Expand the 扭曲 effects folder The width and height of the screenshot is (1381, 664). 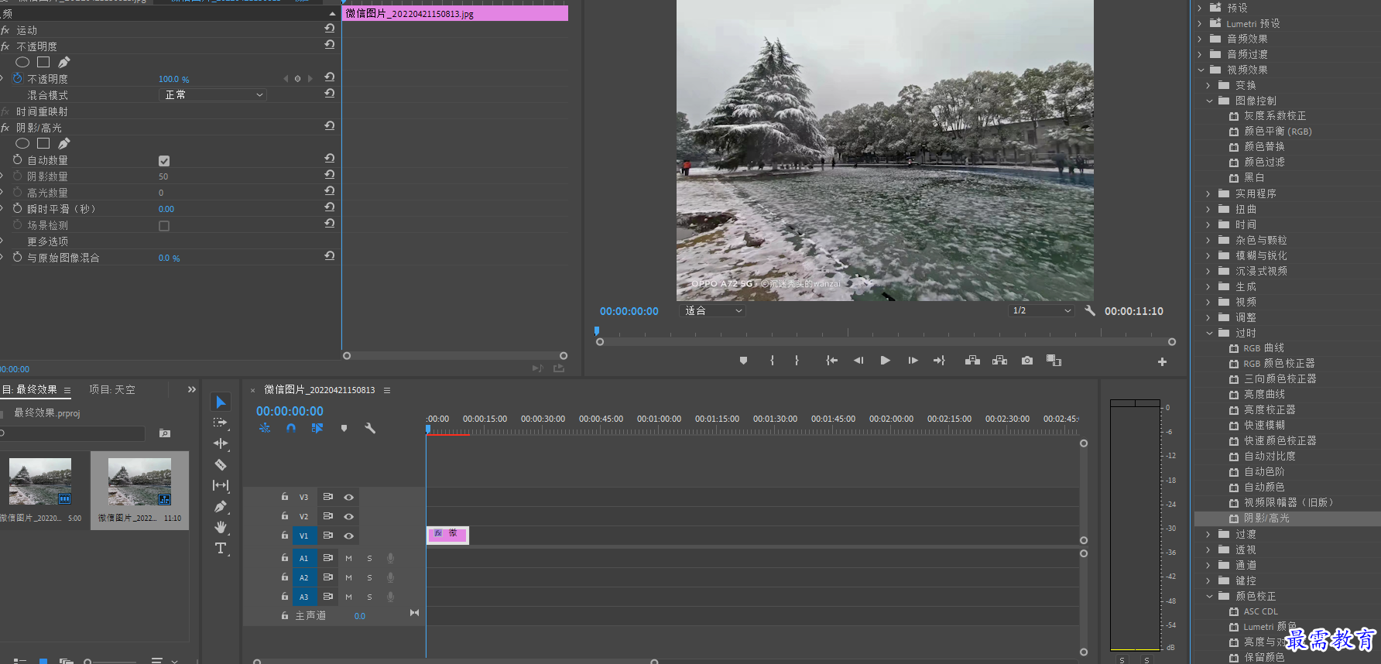coord(1208,209)
